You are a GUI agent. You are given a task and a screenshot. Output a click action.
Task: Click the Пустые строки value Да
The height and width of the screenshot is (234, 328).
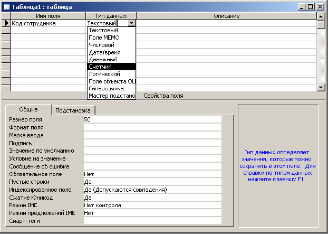click(x=152, y=182)
